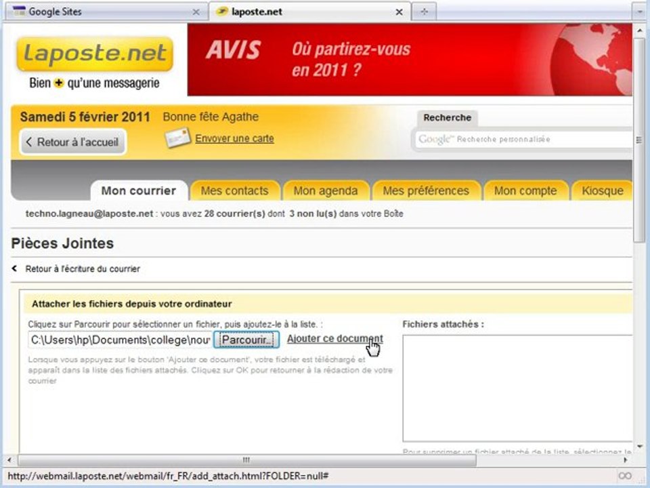Click Ajouter ce document link
The image size is (650, 488).
(x=335, y=339)
